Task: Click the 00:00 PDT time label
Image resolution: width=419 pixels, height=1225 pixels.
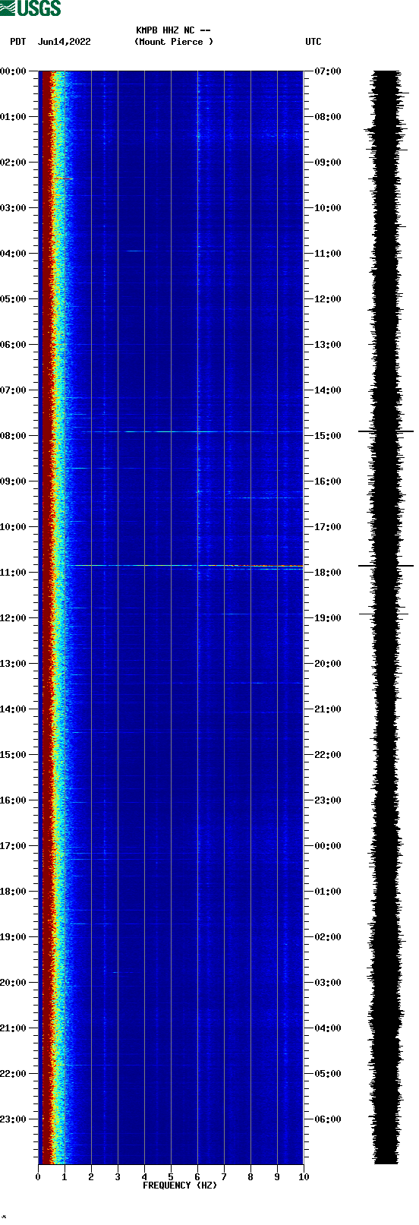Action: point(14,71)
